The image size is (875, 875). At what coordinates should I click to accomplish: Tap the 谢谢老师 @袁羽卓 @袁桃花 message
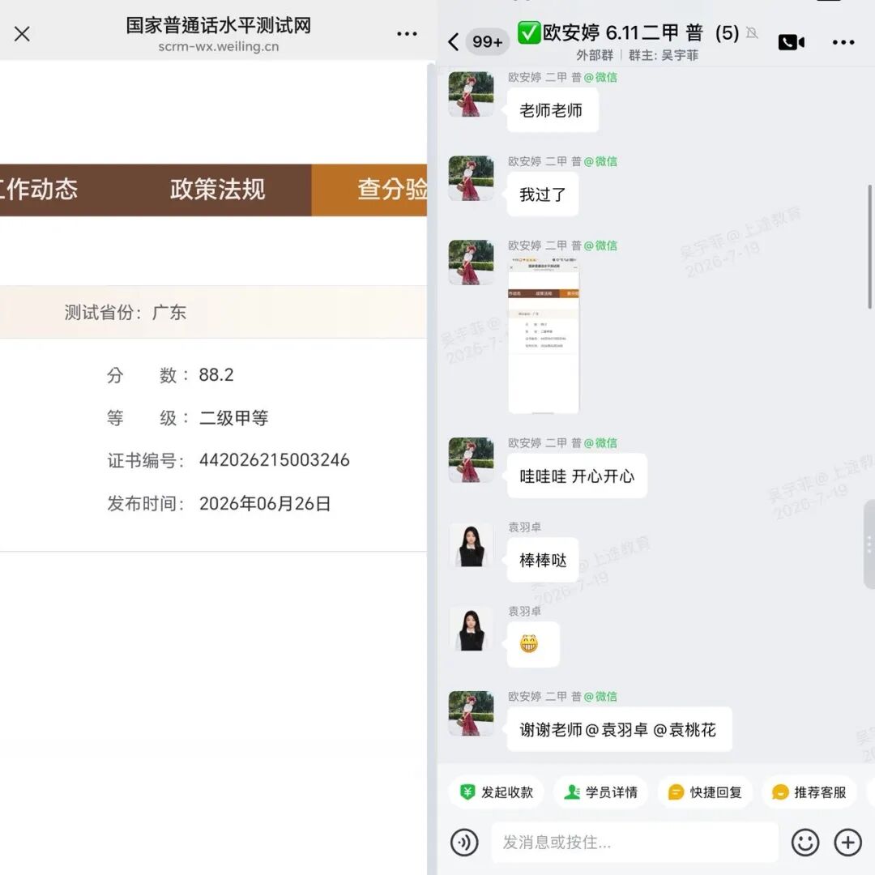pos(619,729)
